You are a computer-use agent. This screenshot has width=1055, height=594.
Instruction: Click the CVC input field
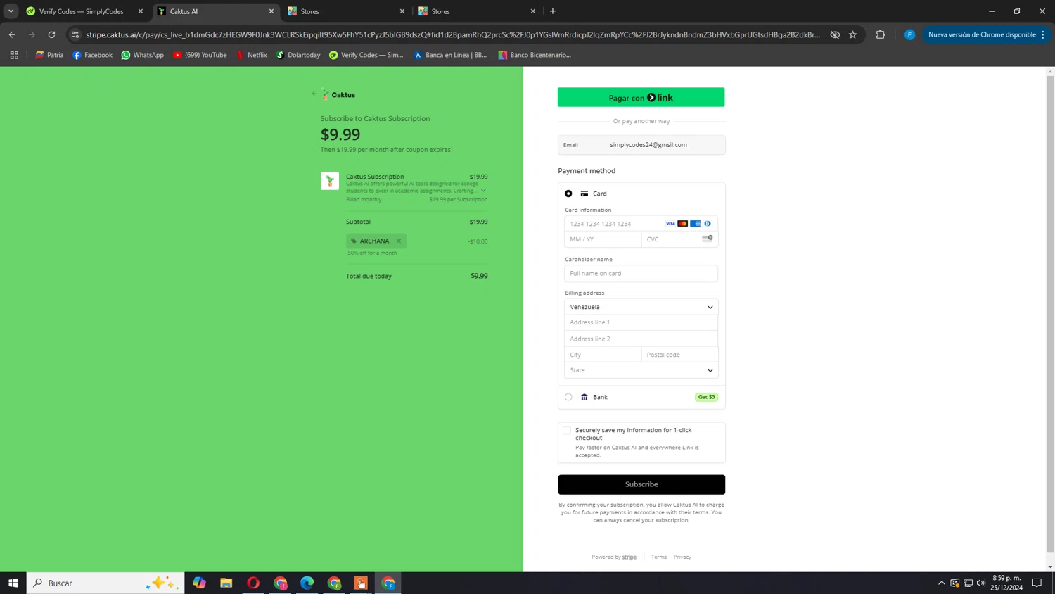(x=679, y=239)
